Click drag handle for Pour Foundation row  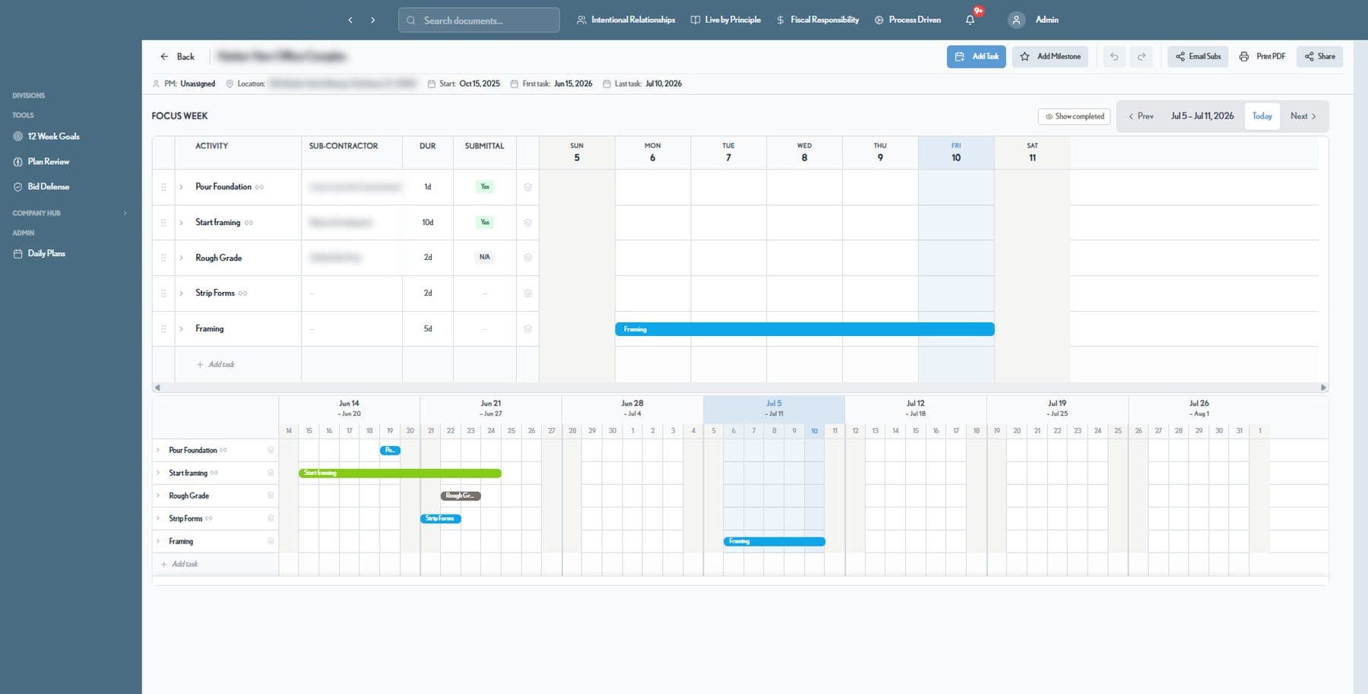tap(163, 187)
